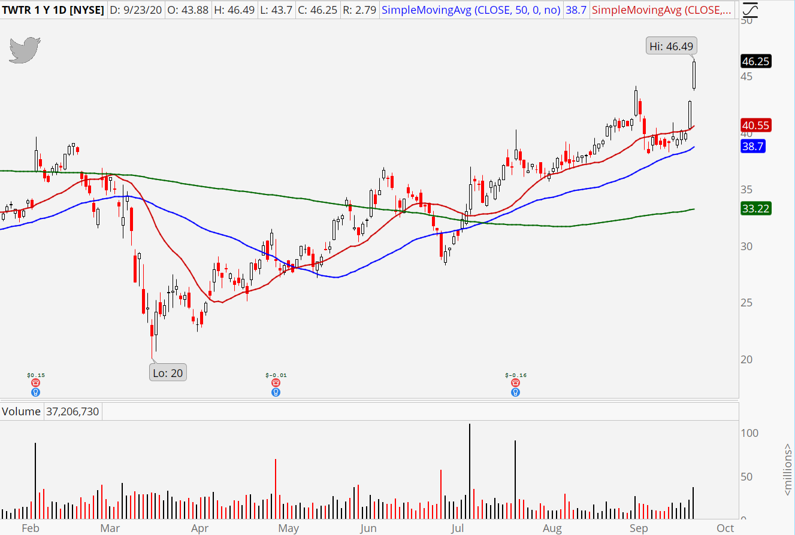Click the Volume 37,206,730 label
The image size is (795, 535).
coord(52,411)
